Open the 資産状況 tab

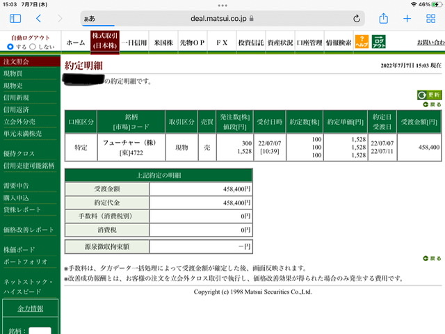(280, 42)
